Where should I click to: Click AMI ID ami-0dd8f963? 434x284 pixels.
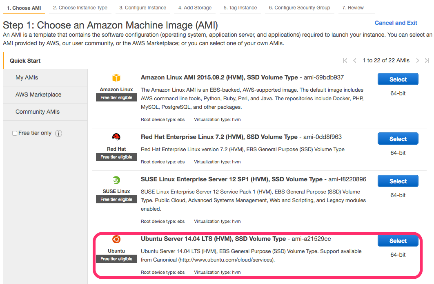(323, 137)
